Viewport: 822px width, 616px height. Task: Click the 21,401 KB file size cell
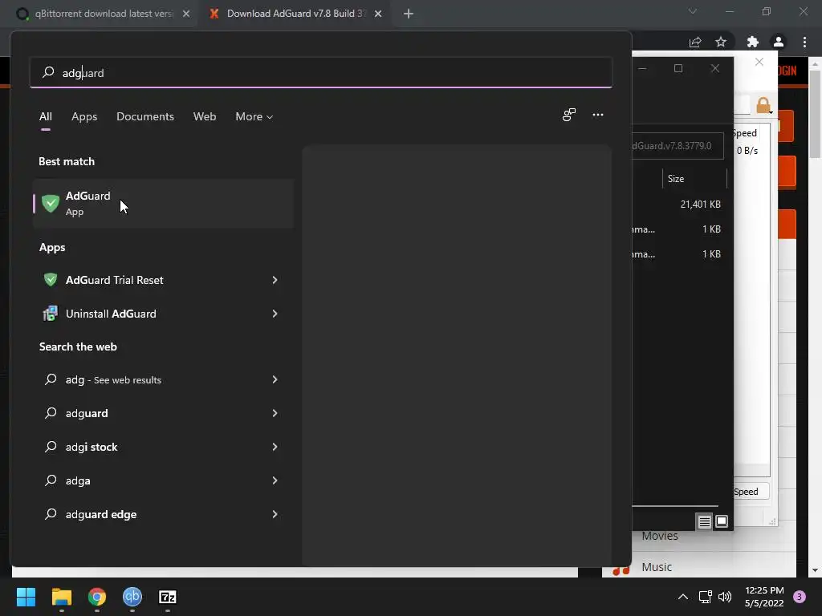click(700, 205)
